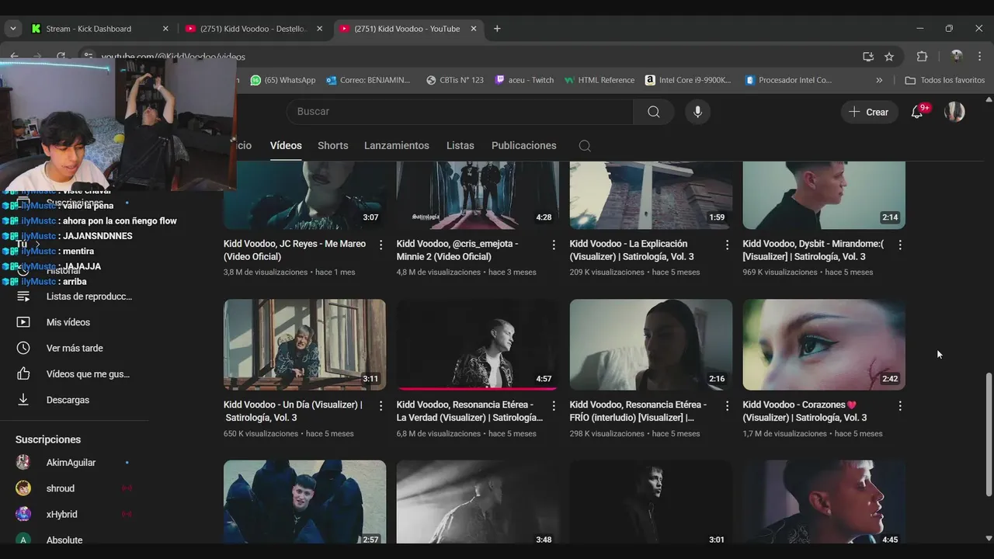Play Corazones (Visualizer) thumbnail
This screenshot has width=994, height=559.
[x=824, y=345]
